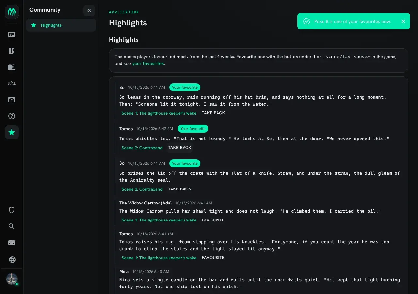Open the globe language icon
418x294 pixels.
(12, 260)
